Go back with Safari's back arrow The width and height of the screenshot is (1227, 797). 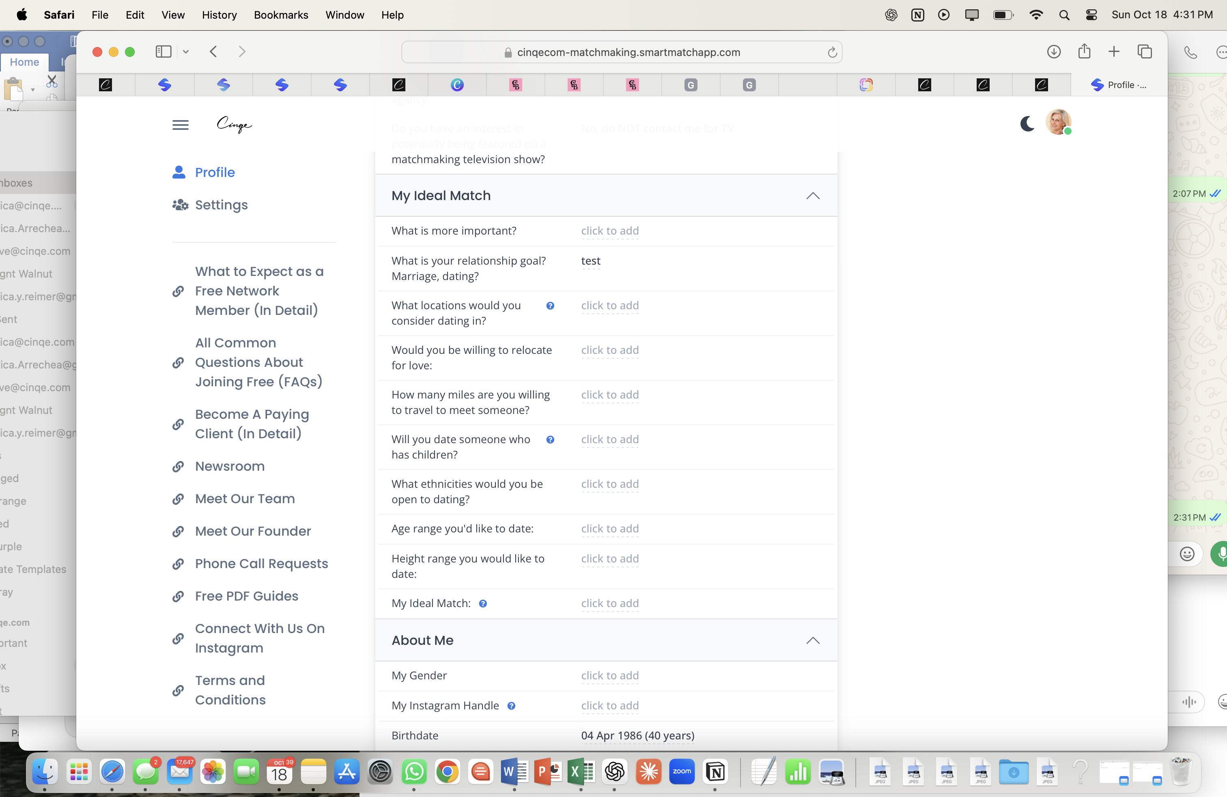pyautogui.click(x=213, y=52)
